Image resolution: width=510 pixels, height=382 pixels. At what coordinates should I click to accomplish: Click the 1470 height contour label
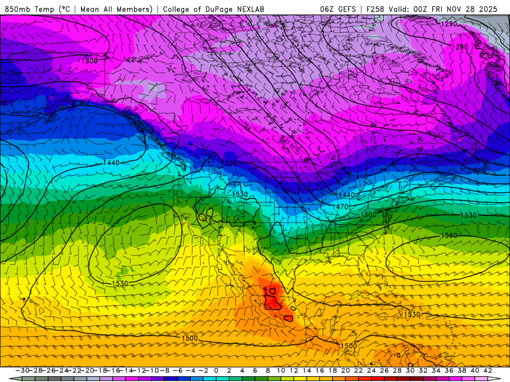tap(340, 206)
